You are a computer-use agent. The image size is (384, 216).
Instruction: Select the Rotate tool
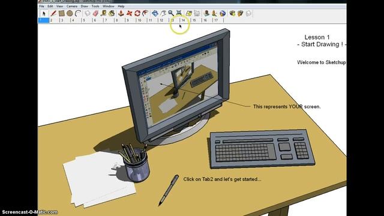pos(137,13)
